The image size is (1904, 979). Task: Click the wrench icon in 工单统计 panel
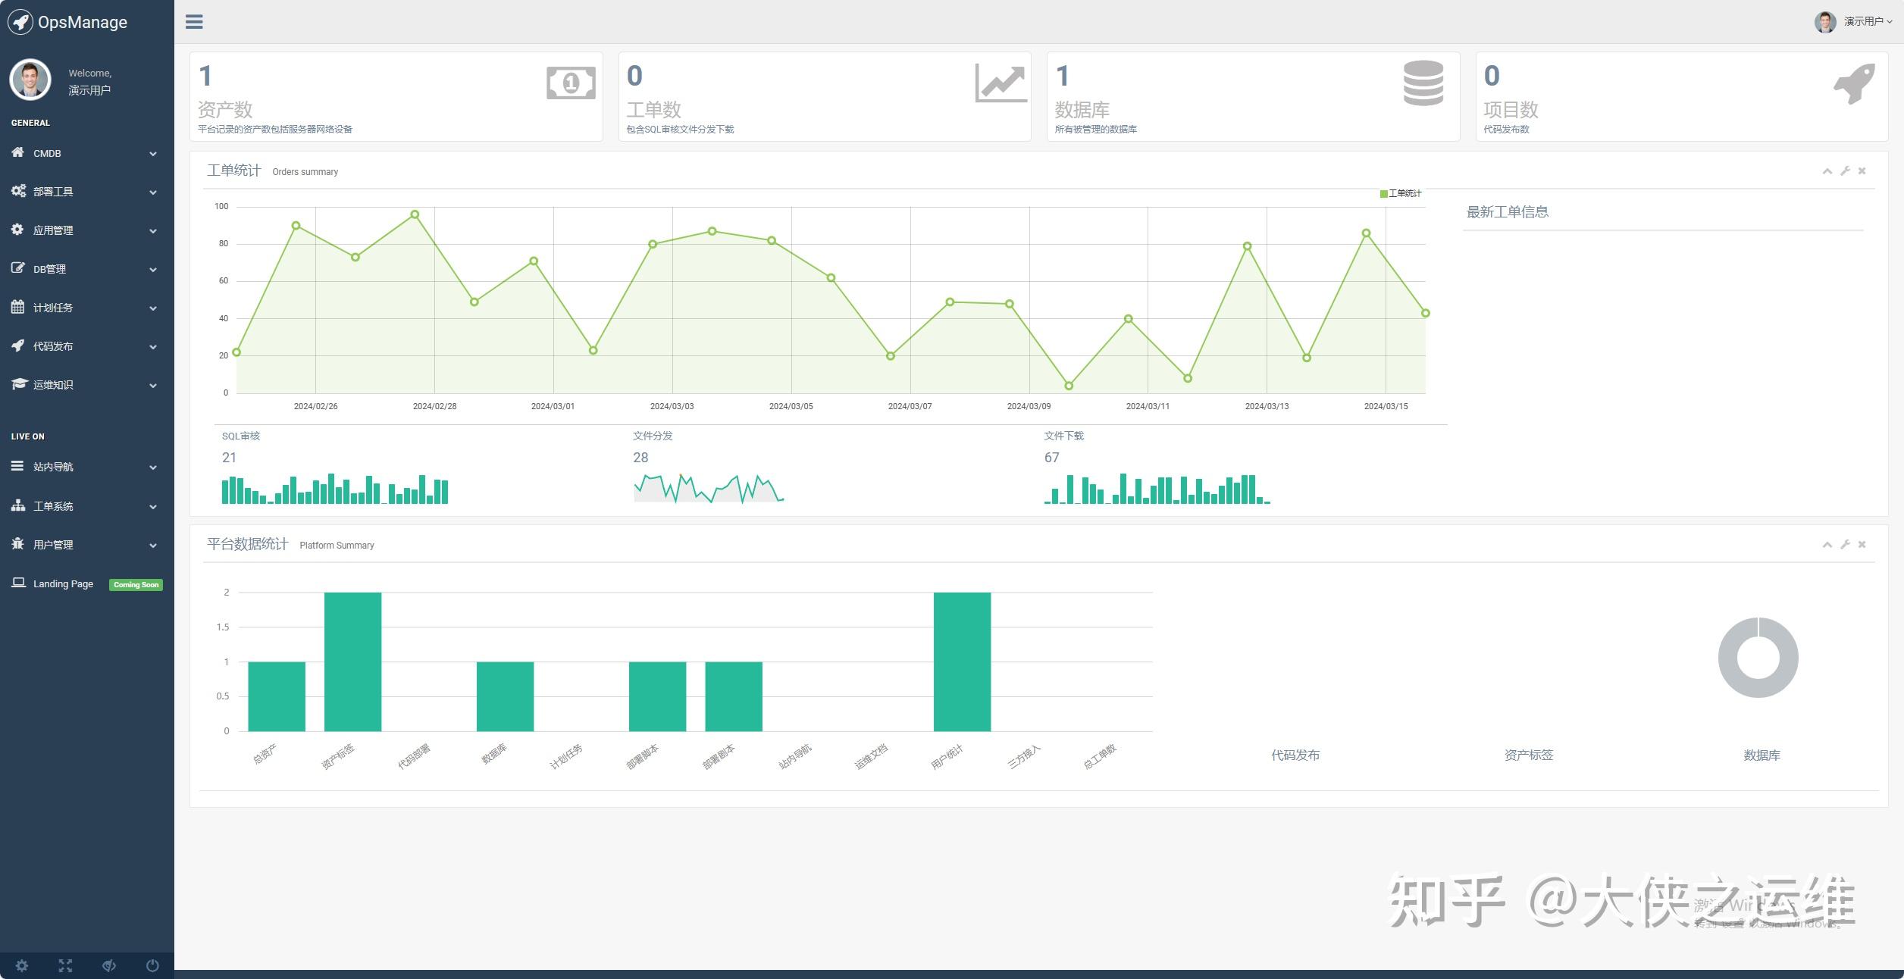tap(1845, 171)
